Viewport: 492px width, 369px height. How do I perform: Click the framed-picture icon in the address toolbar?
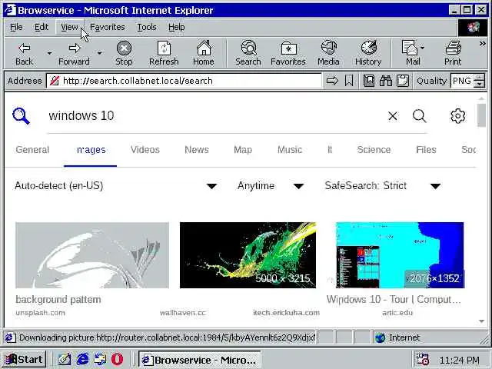[369, 81]
